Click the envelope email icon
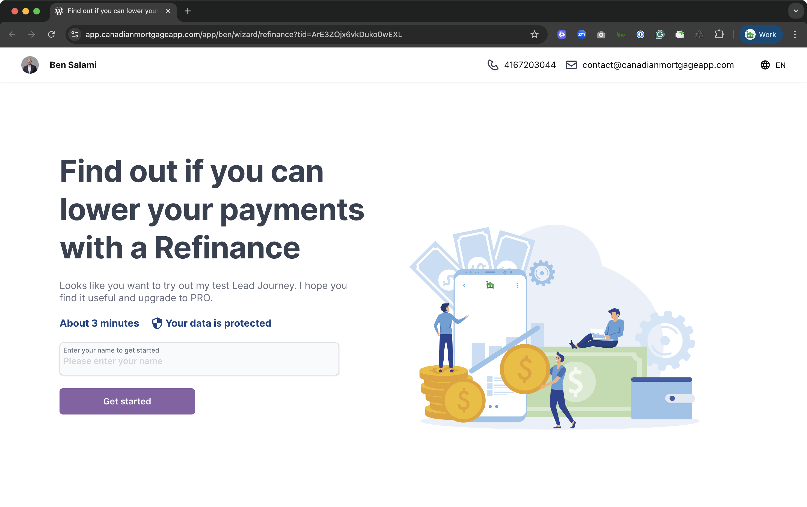This screenshot has height=507, width=807. click(x=571, y=65)
